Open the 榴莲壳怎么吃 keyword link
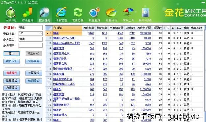Viewport: 206px width, 122px height. point(61,54)
